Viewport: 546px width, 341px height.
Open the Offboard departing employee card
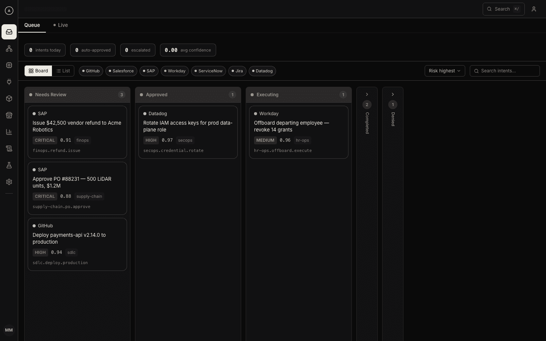pyautogui.click(x=299, y=132)
